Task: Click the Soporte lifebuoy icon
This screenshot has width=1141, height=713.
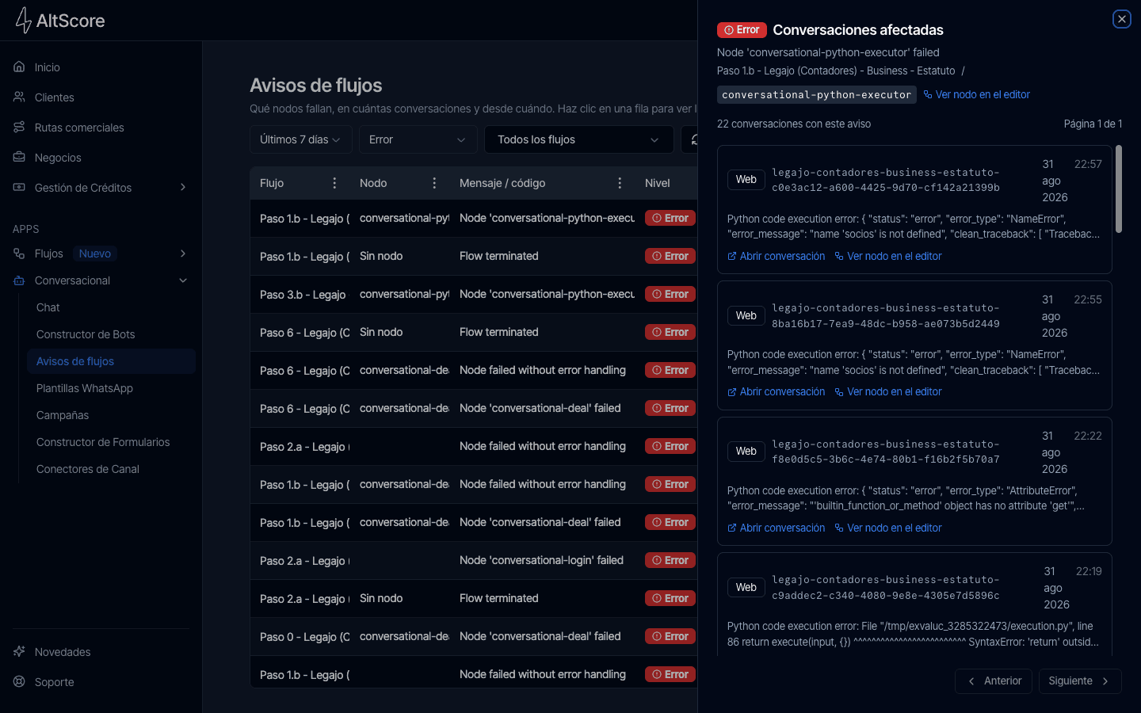Action: tap(19, 682)
